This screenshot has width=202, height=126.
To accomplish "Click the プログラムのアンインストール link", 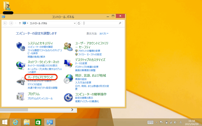I will pos(40,99).
